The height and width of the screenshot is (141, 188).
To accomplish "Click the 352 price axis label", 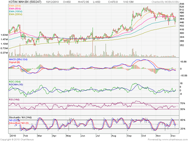I will point(182,45).
